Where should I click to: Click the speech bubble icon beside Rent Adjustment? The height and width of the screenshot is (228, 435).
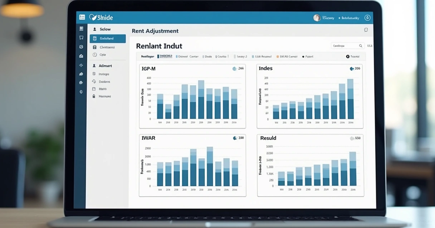(x=366, y=30)
